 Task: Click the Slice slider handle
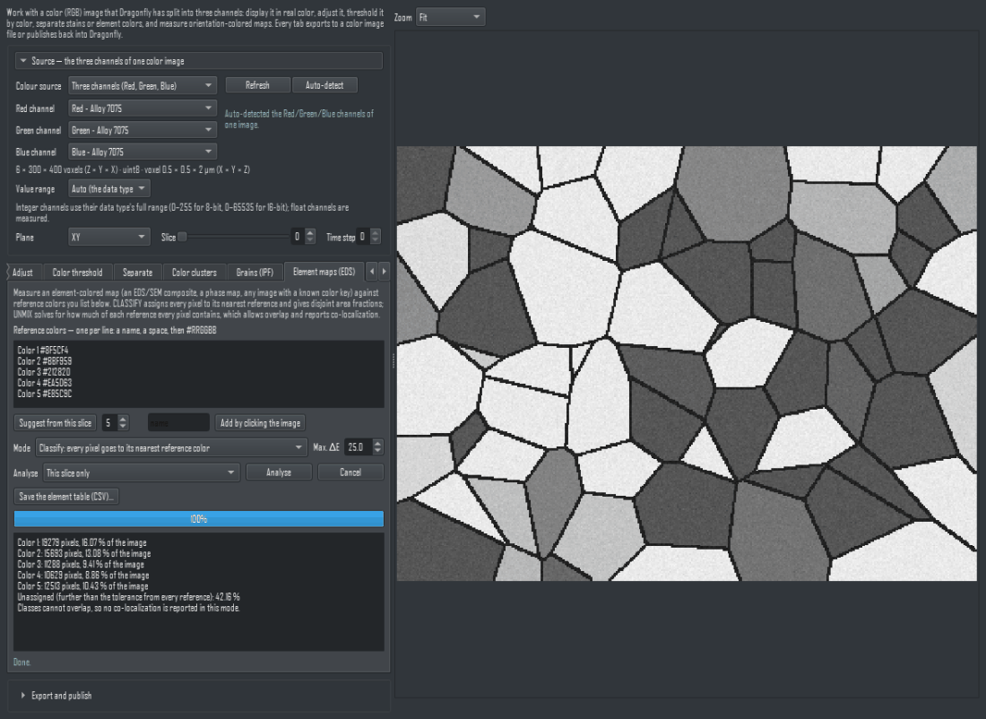click(x=182, y=237)
